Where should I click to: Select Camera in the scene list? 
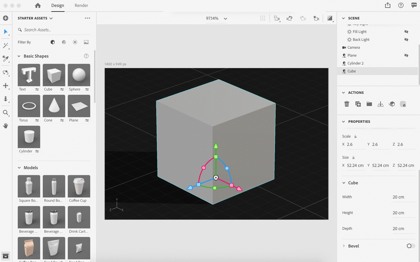click(378, 47)
